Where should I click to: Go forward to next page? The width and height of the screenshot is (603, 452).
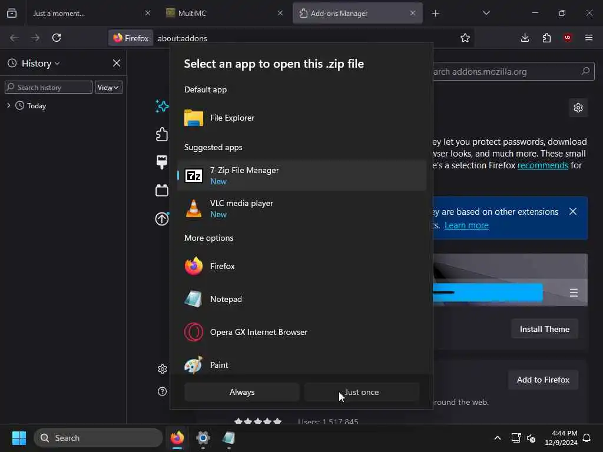pos(35,38)
